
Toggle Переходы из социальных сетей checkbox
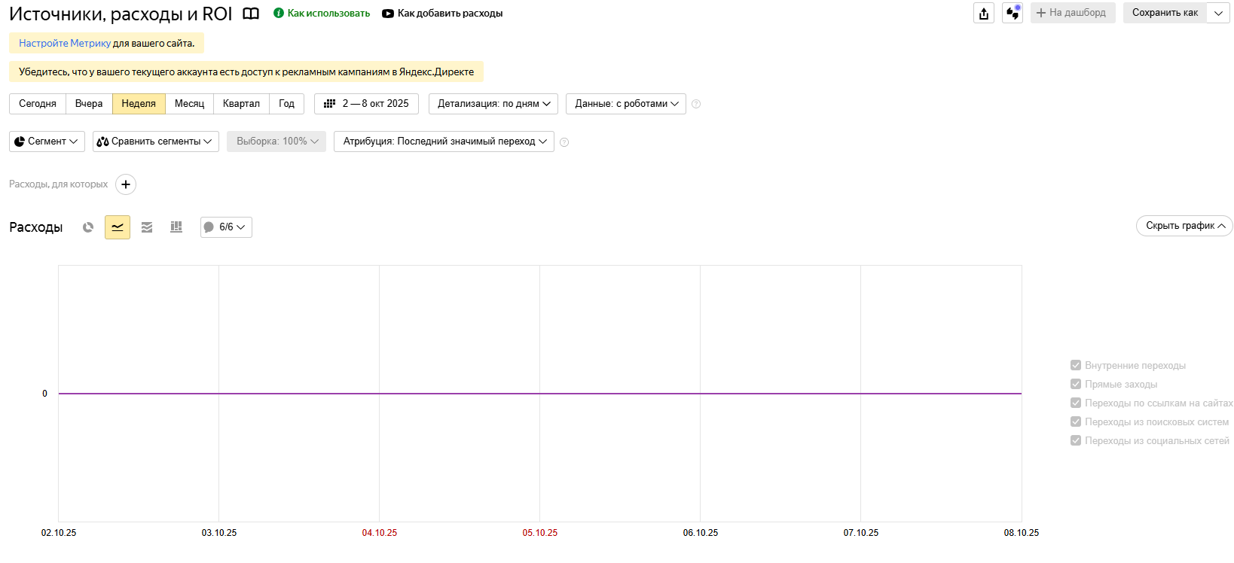(x=1076, y=440)
